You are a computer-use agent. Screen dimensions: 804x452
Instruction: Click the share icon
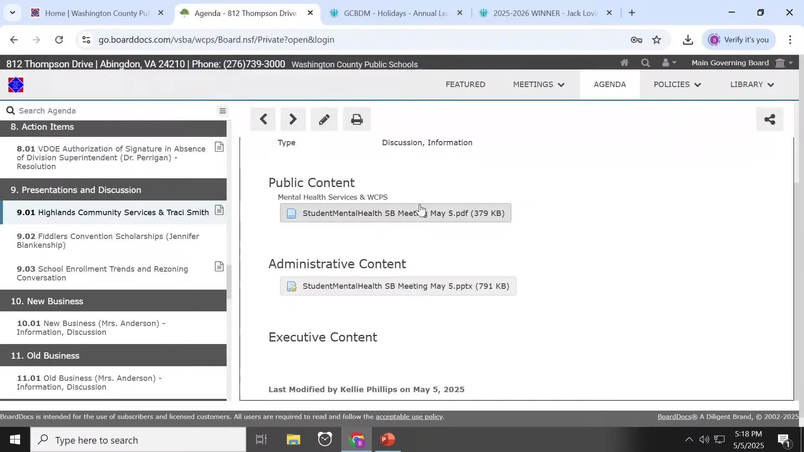(770, 120)
